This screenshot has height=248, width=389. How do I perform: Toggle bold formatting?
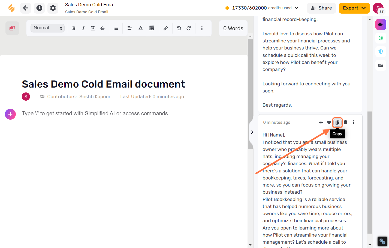coord(74,28)
